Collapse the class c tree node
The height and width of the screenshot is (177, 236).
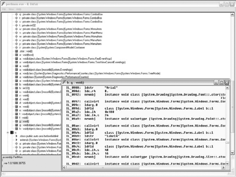pyautogui.click(x=8, y=133)
